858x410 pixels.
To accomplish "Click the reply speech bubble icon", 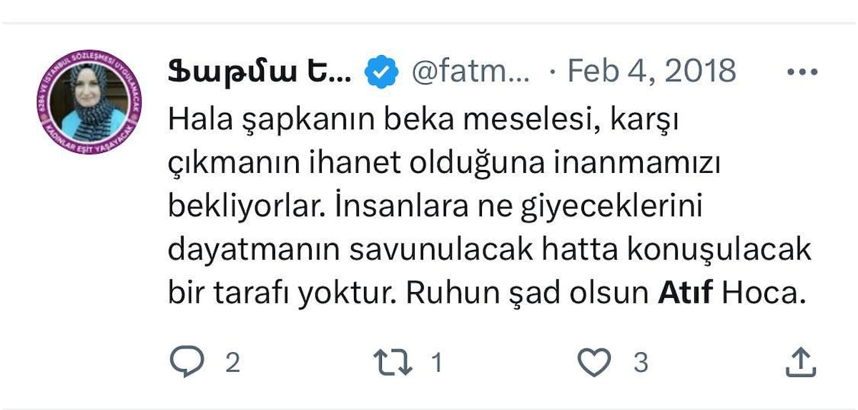I will click(x=187, y=362).
